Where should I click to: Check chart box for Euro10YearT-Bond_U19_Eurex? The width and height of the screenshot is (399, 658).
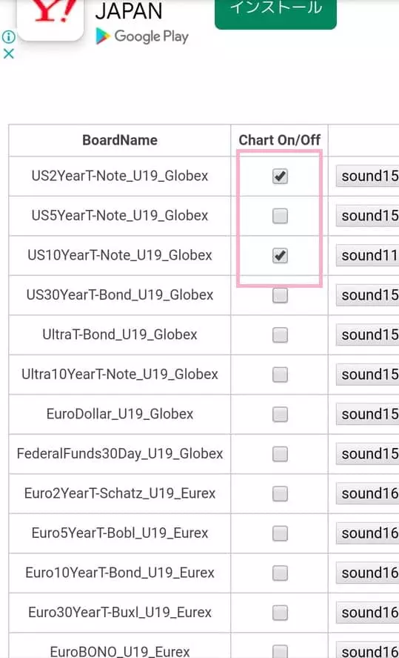click(x=280, y=573)
